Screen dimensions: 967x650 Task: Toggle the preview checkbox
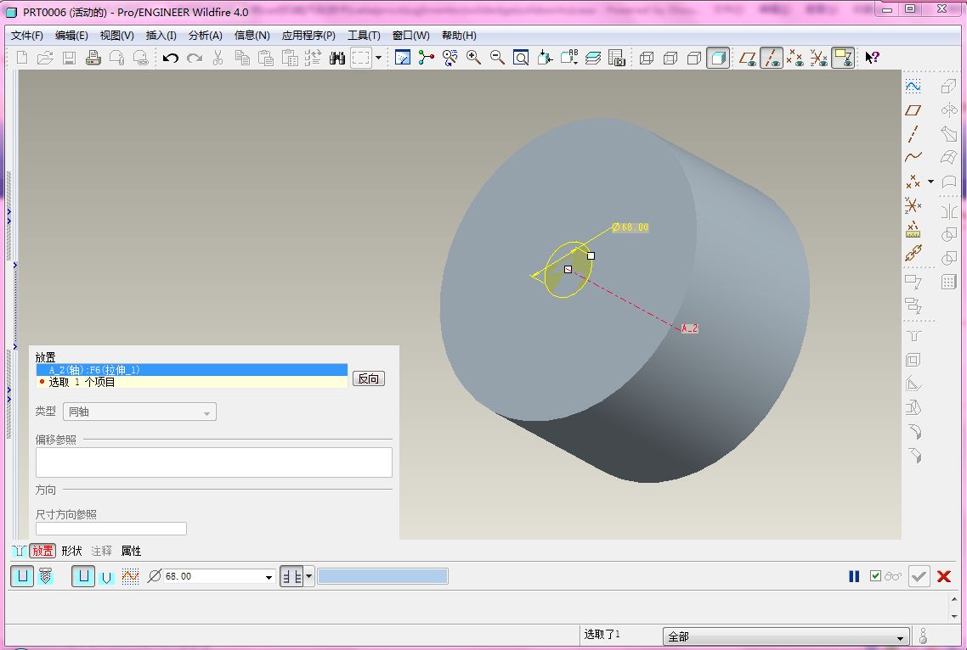(x=875, y=576)
